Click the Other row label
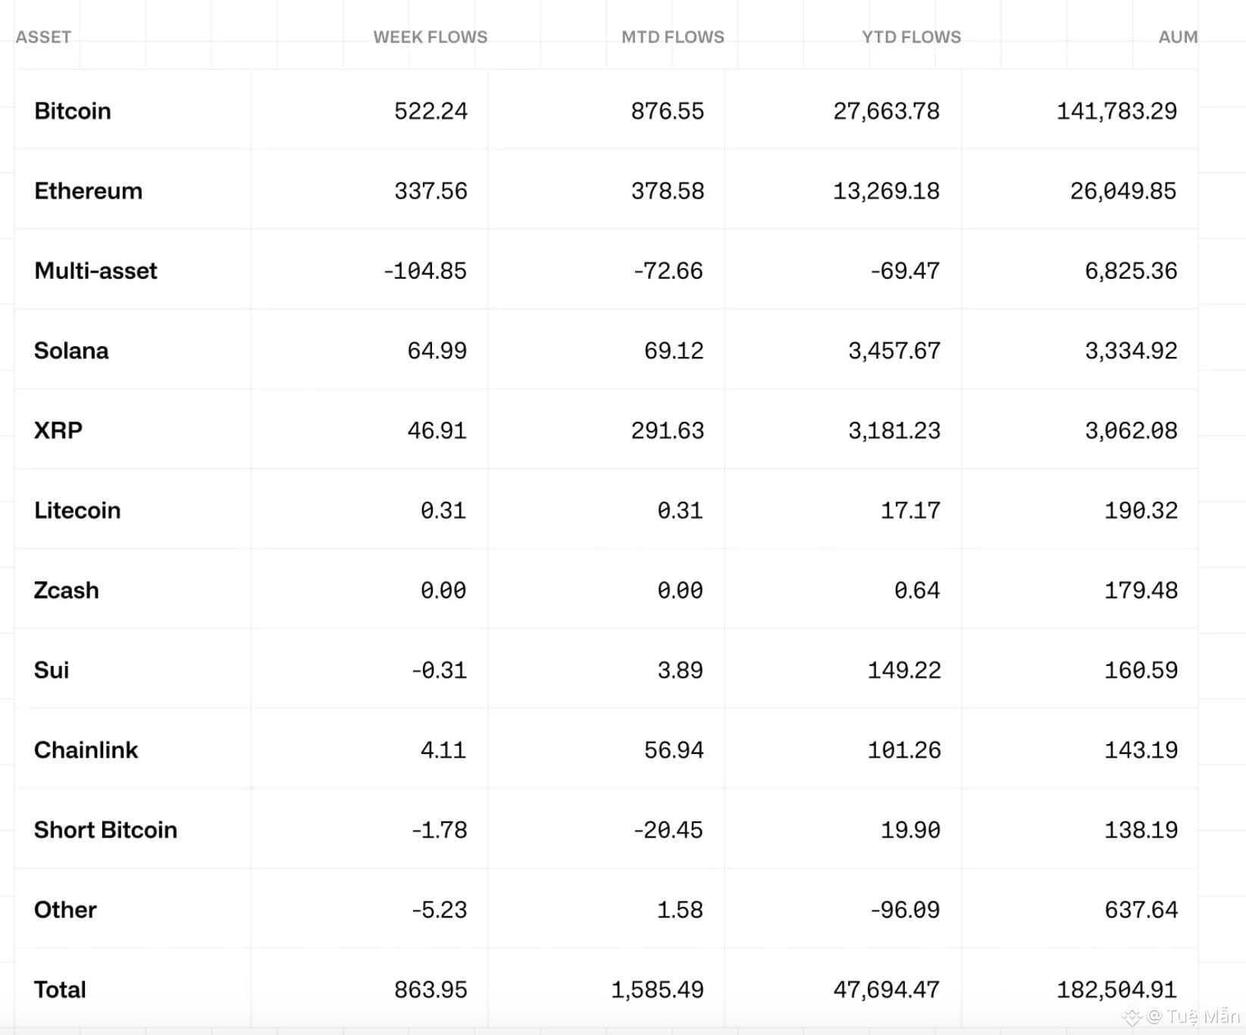The height and width of the screenshot is (1035, 1246). (x=65, y=910)
